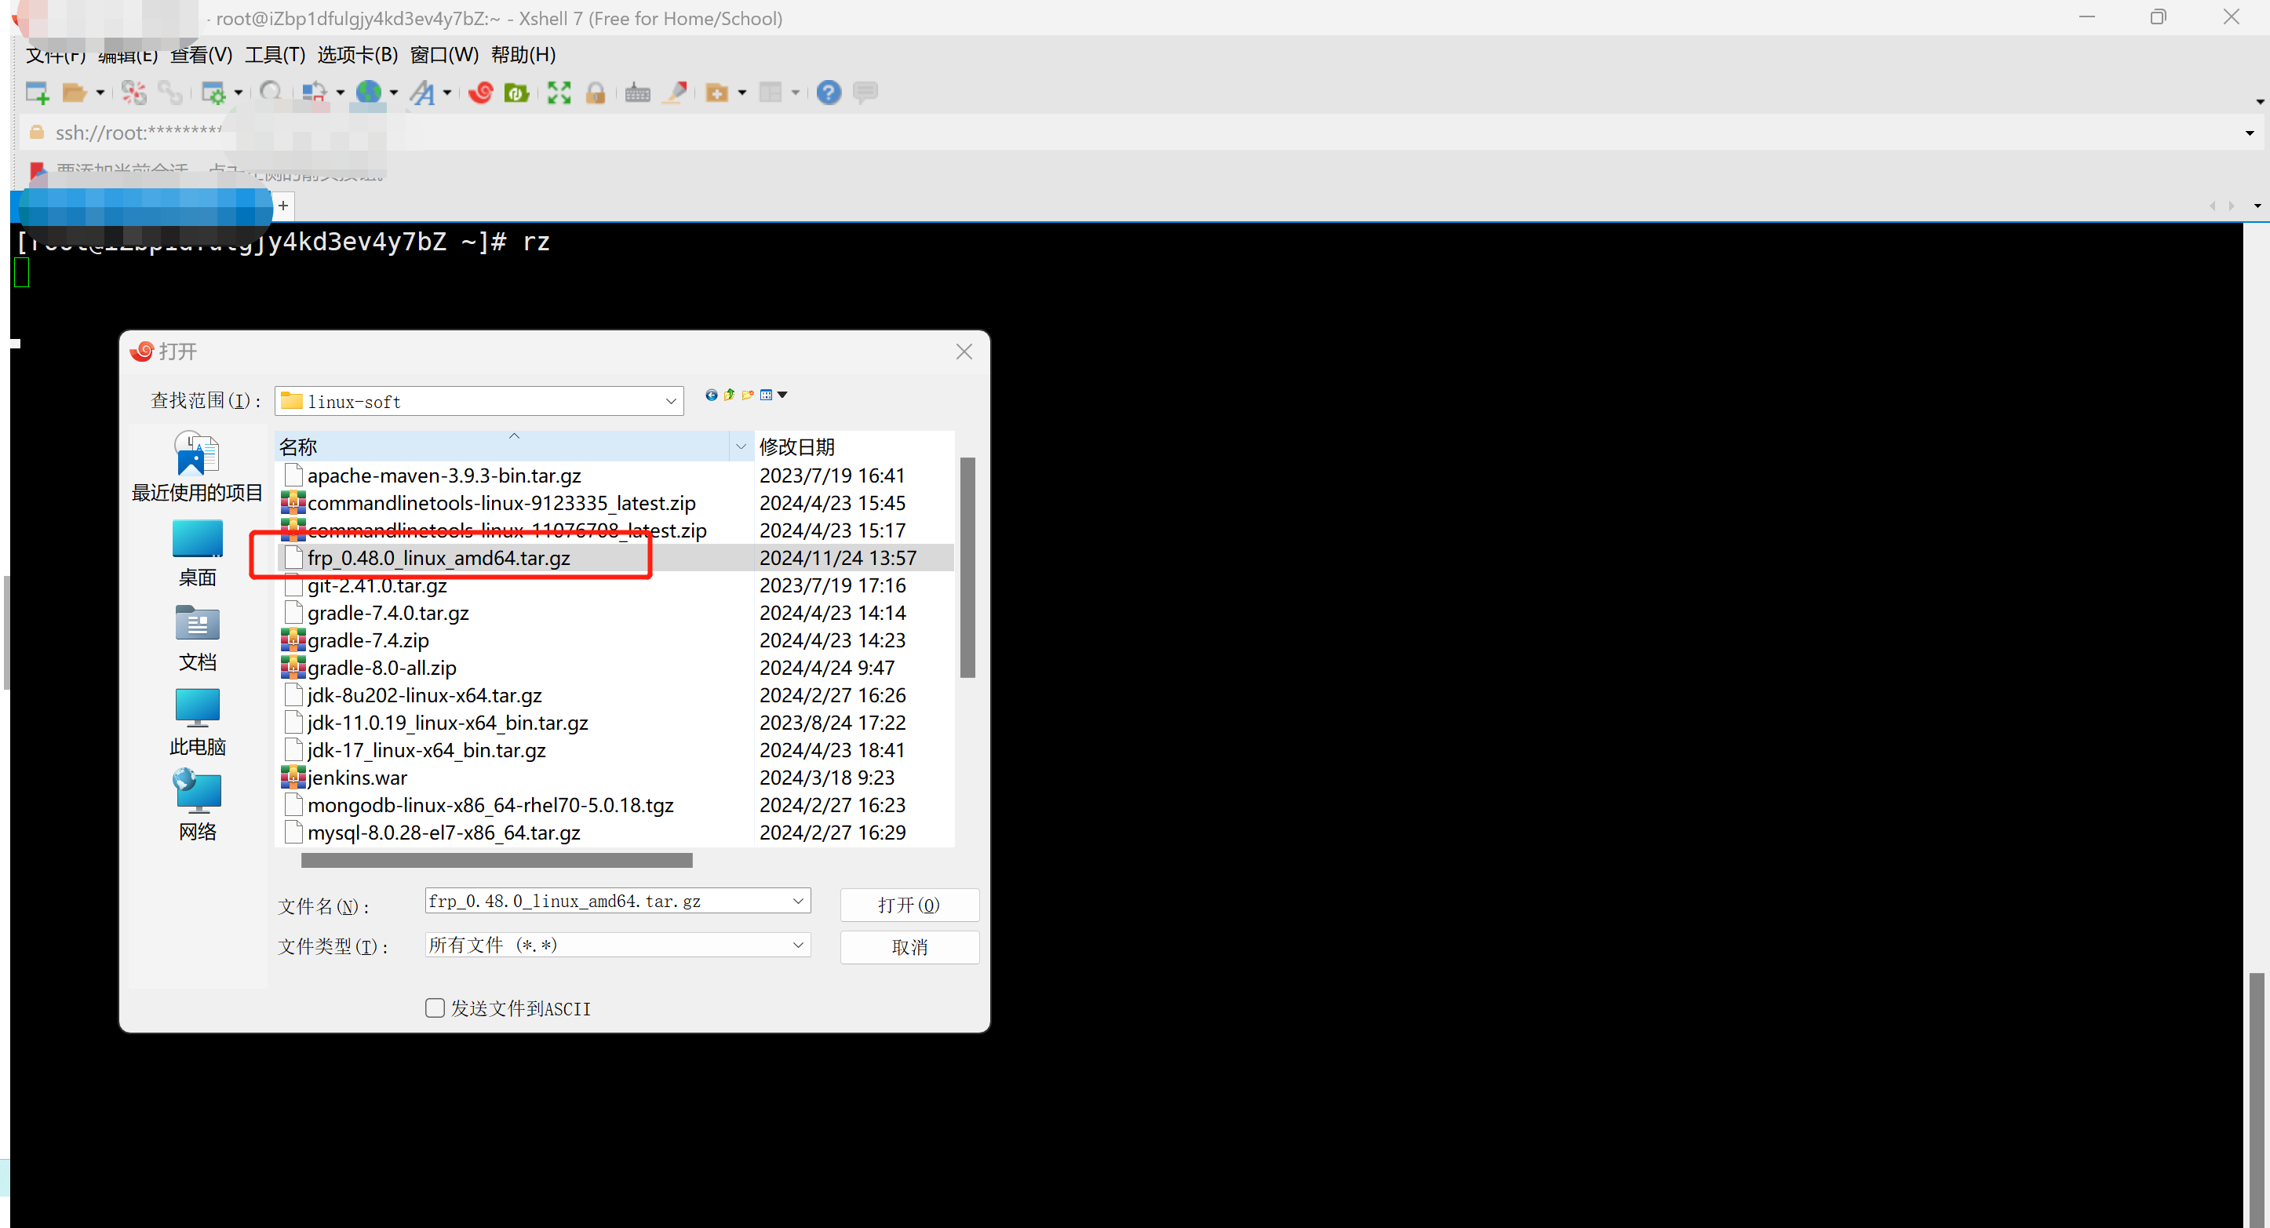
Task: Launch Xftp via the green toolbar icon
Action: (516, 93)
